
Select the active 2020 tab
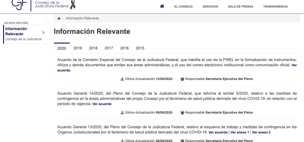click(62, 48)
